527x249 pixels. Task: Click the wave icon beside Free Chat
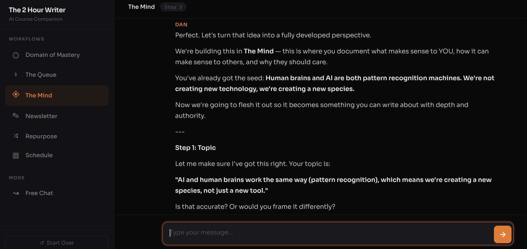point(16,193)
